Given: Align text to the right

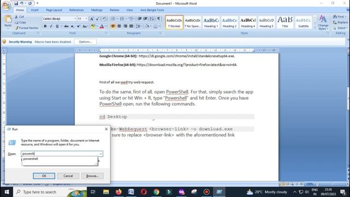Looking at the screenshot, I should [x=125, y=26].
